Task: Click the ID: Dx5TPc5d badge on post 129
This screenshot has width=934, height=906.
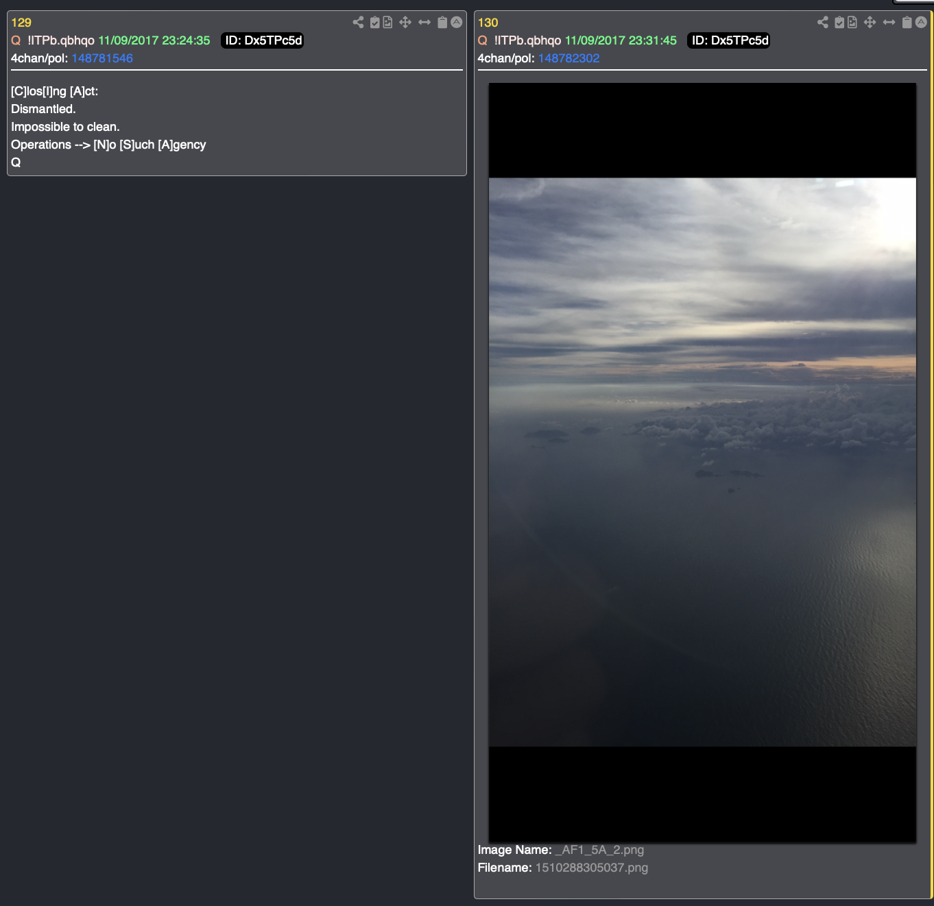Action: click(x=263, y=40)
